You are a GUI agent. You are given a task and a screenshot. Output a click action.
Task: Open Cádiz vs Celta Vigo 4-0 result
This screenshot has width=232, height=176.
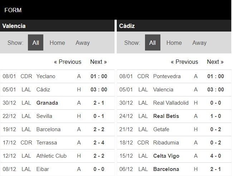point(174,156)
